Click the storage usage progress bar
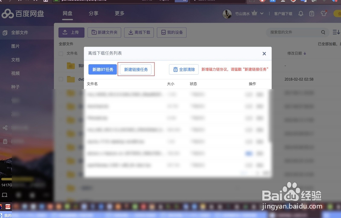Image resolution: width=341 pixels, height=218 pixels. coord(17,179)
